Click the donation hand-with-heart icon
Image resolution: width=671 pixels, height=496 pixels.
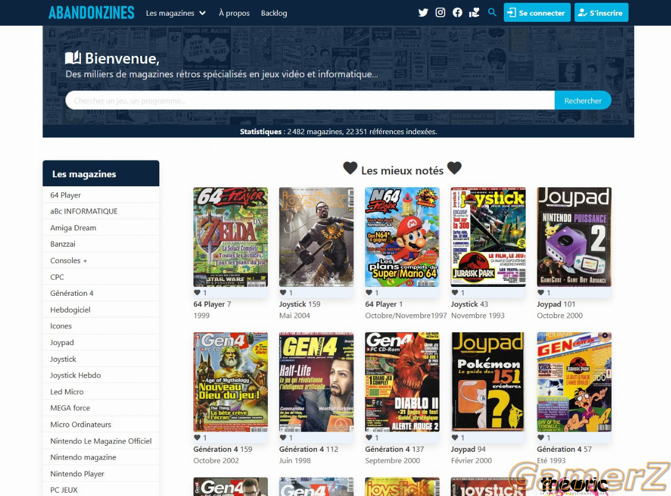475,12
